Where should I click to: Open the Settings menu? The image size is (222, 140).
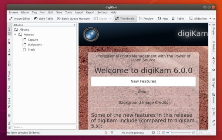(102, 13)
